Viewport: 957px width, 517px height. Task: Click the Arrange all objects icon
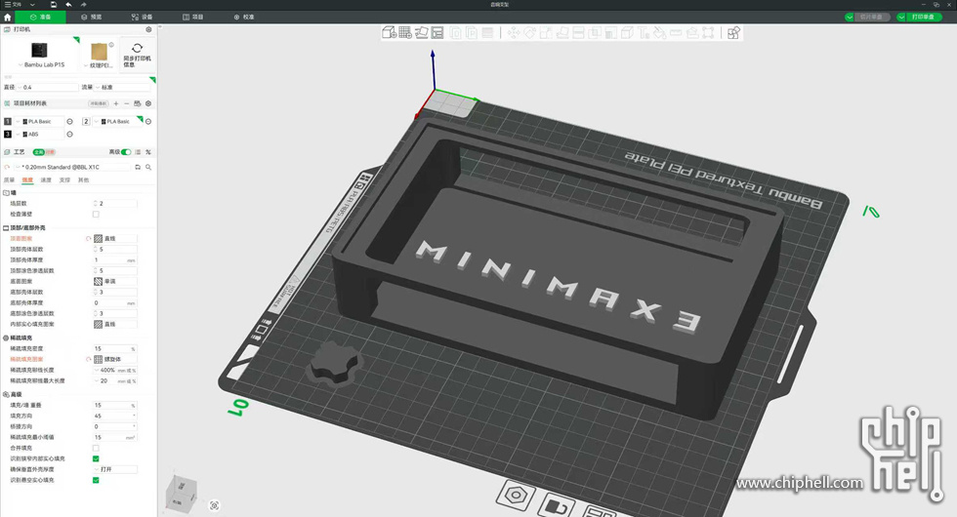click(437, 32)
